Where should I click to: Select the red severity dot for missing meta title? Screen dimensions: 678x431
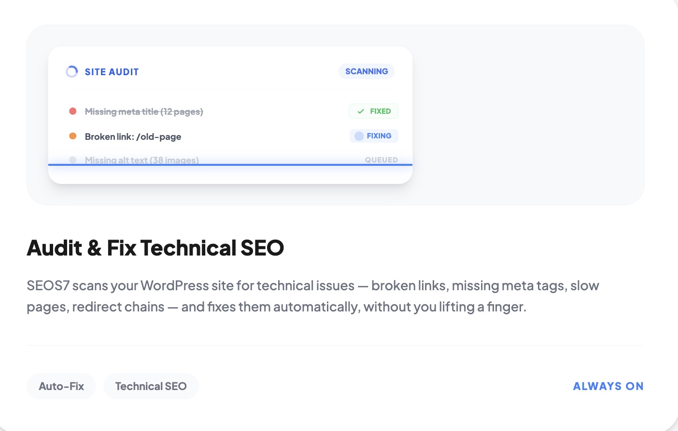click(x=72, y=111)
